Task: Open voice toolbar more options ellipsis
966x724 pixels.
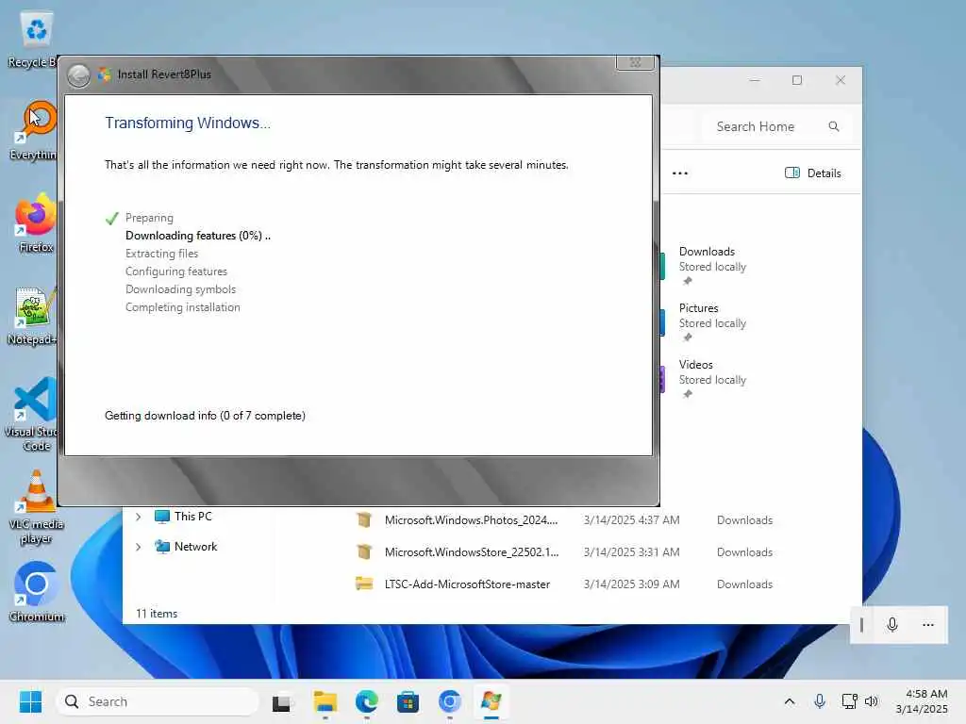Action: pyautogui.click(x=928, y=625)
